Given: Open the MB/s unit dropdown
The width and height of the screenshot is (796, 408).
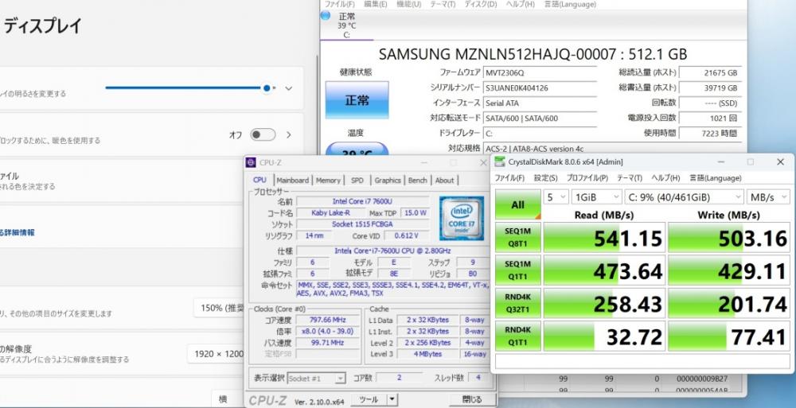Looking at the screenshot, I should pyautogui.click(x=768, y=197).
